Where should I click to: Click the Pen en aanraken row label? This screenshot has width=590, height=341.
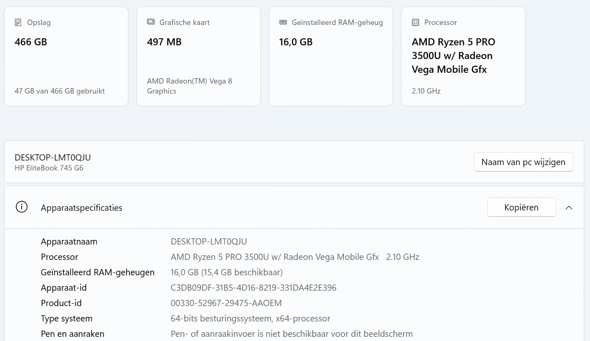point(72,334)
